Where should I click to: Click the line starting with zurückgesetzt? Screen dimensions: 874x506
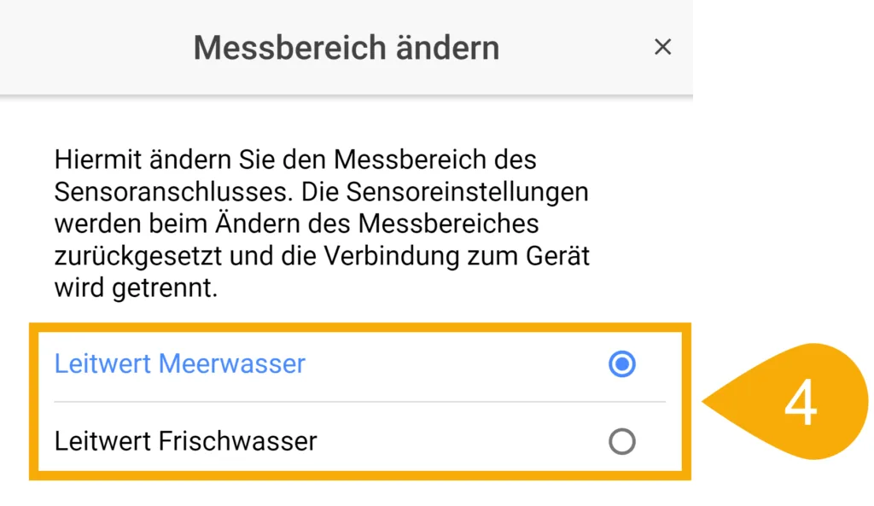322,256
